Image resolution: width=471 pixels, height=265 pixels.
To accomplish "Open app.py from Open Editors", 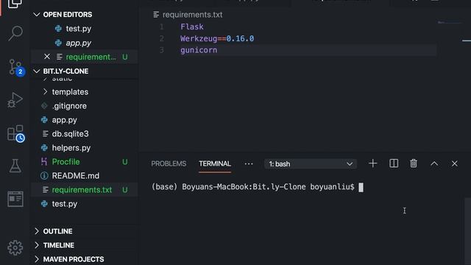I will pos(79,43).
